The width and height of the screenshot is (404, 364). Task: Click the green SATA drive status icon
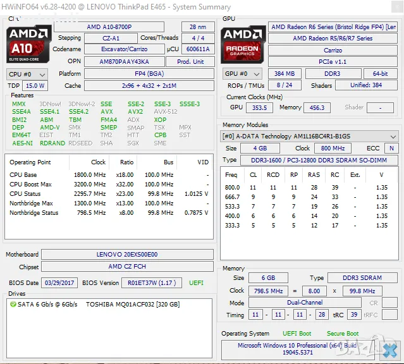click(13, 304)
